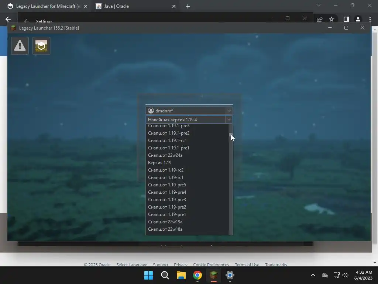Minimize the Legacy Launcher window

[x=330, y=28]
